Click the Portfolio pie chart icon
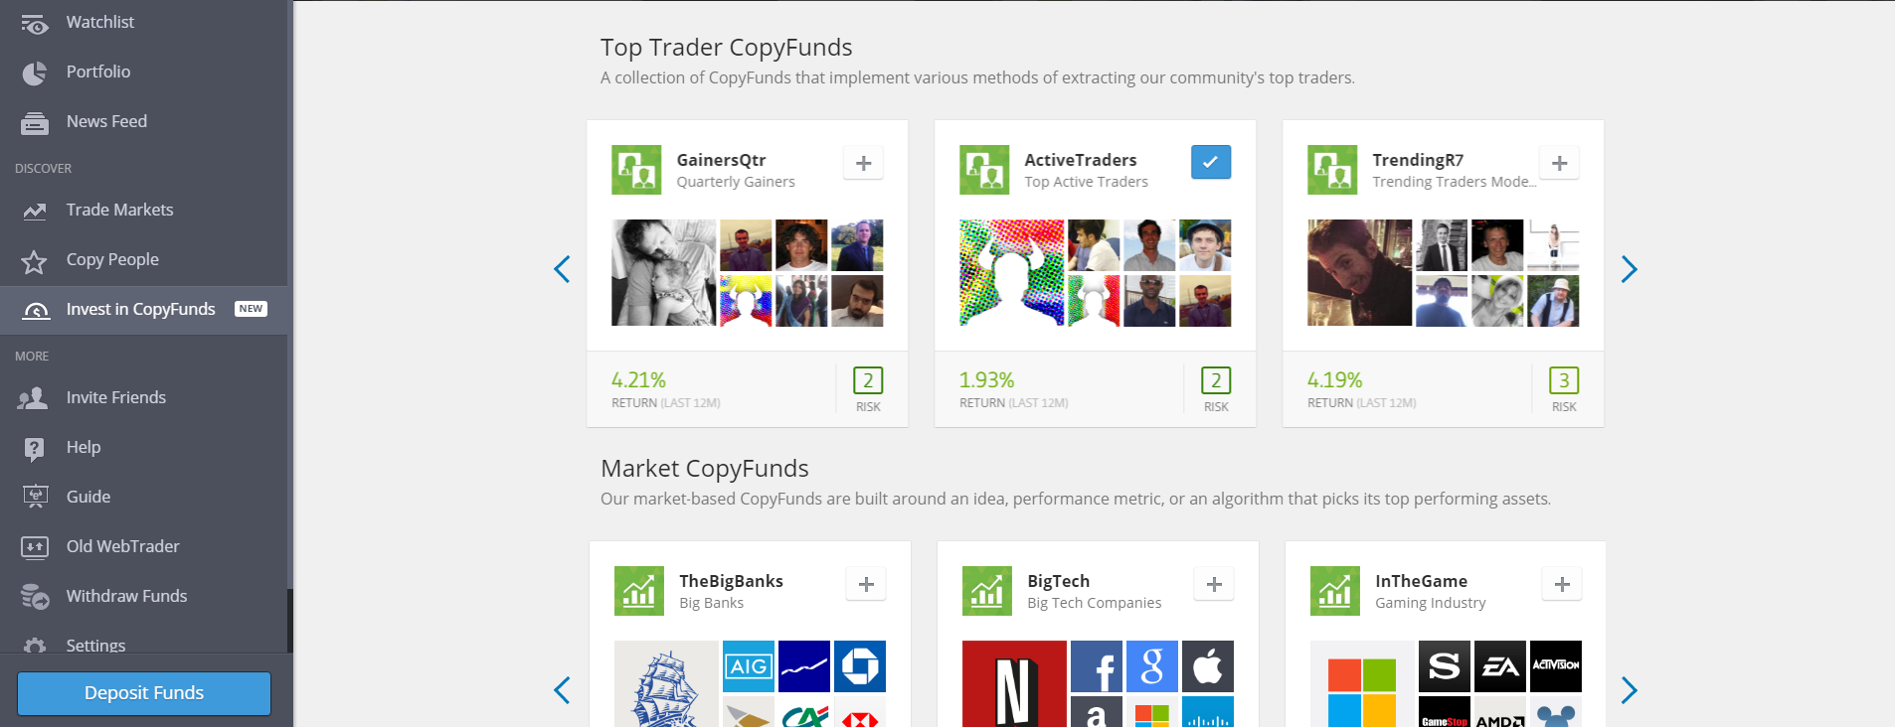Image resolution: width=1895 pixels, height=727 pixels. click(x=35, y=73)
